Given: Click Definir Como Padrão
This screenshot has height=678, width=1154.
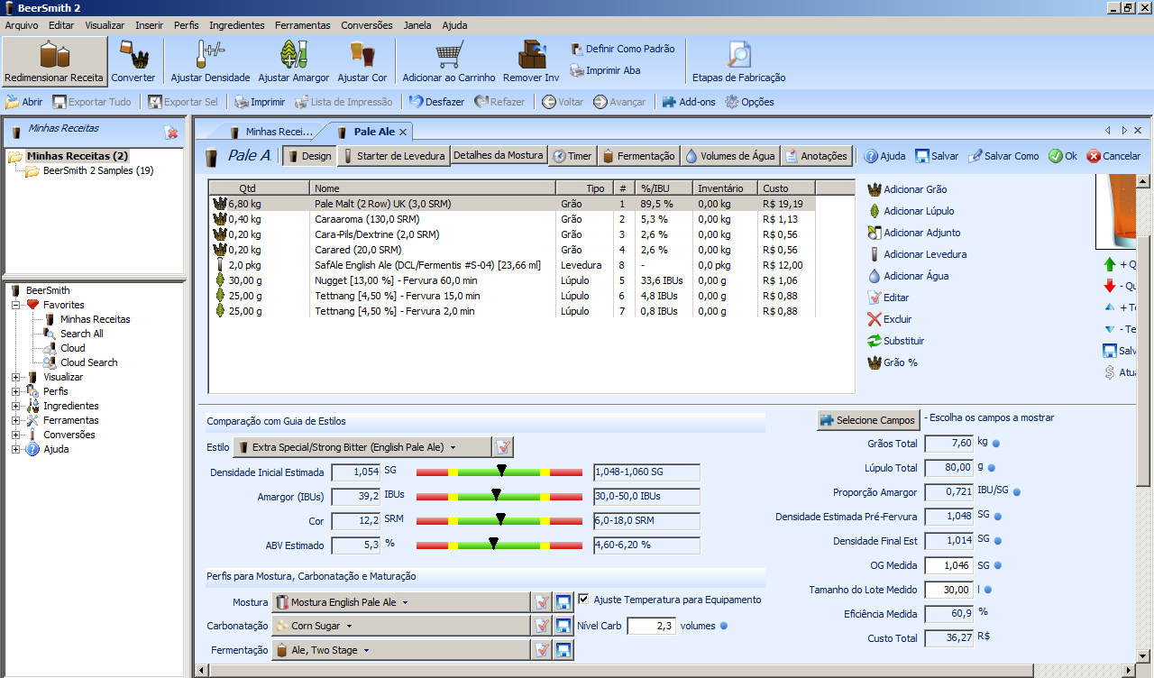Looking at the screenshot, I should pos(623,49).
